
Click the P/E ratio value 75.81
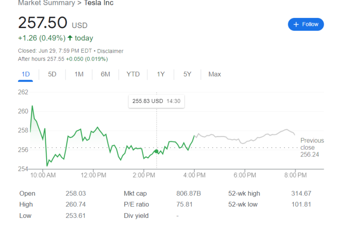184,204
